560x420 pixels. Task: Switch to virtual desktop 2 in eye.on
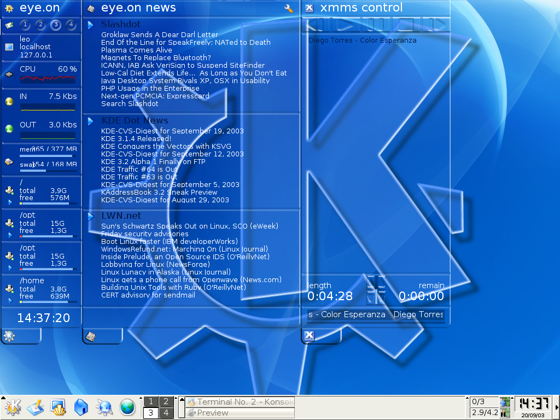[x=40, y=25]
